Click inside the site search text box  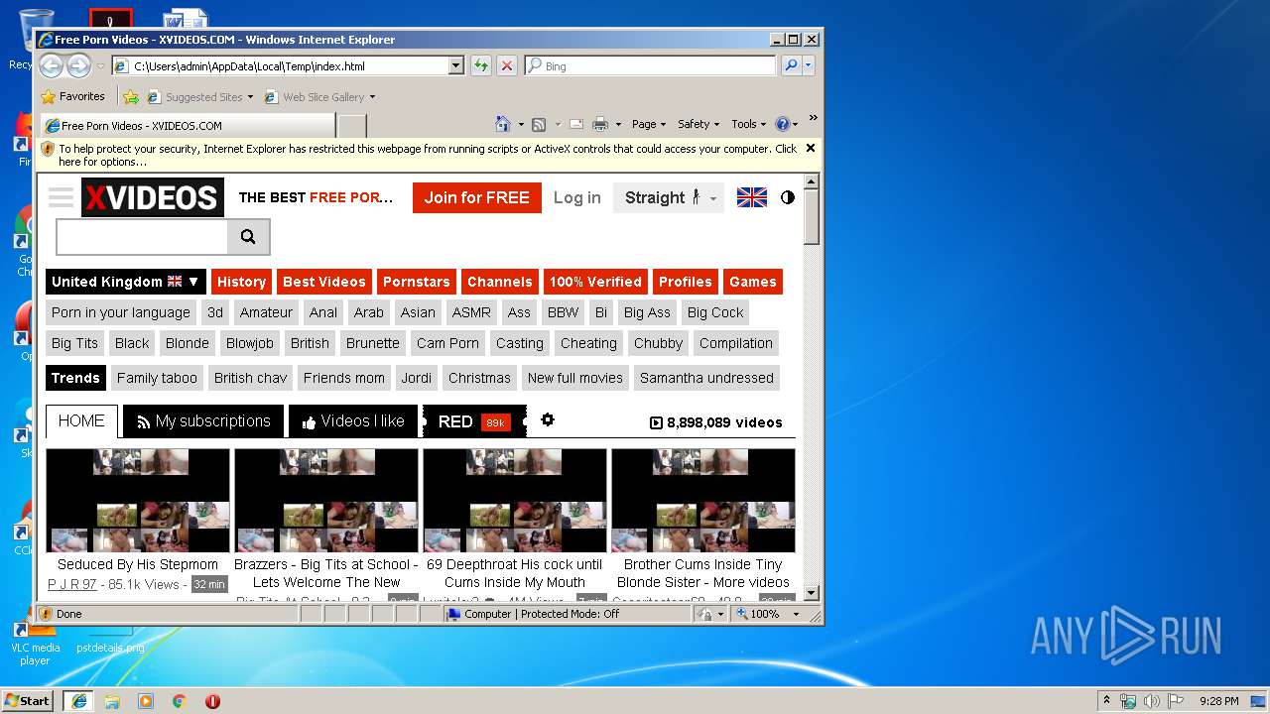[x=142, y=237]
